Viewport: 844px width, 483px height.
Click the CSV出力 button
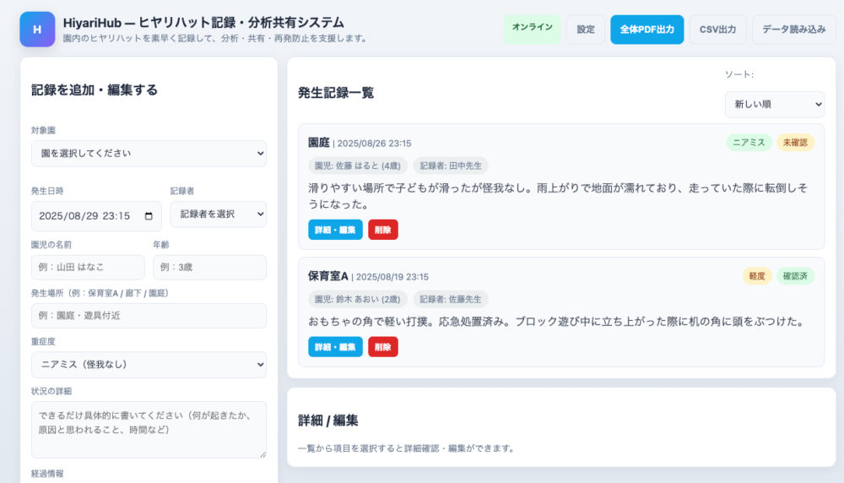717,30
